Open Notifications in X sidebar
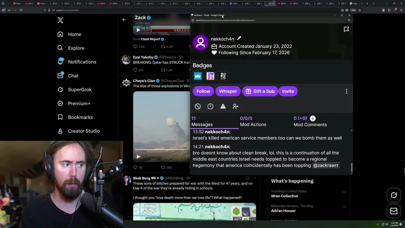This screenshot has width=405, height=228. tap(82, 62)
